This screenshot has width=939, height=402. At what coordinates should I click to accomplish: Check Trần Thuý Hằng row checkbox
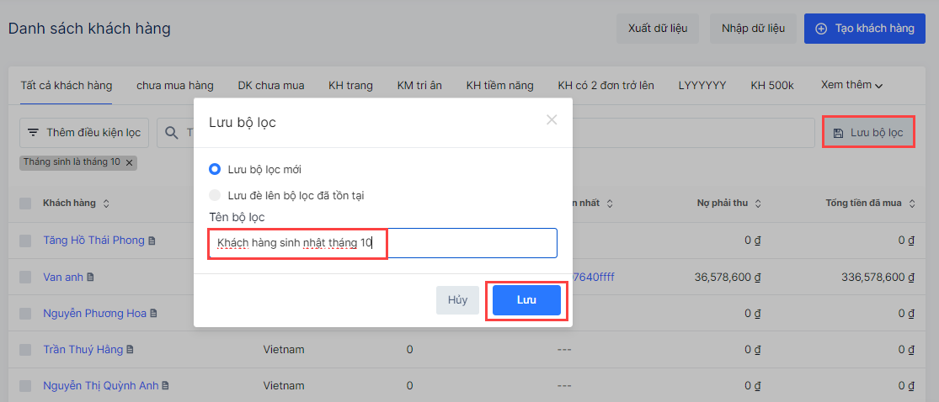(x=25, y=349)
